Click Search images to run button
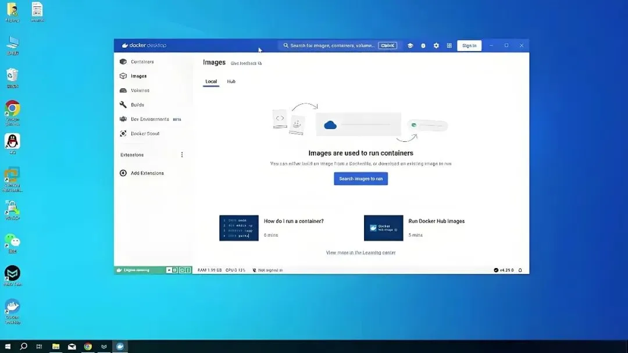 (x=361, y=179)
